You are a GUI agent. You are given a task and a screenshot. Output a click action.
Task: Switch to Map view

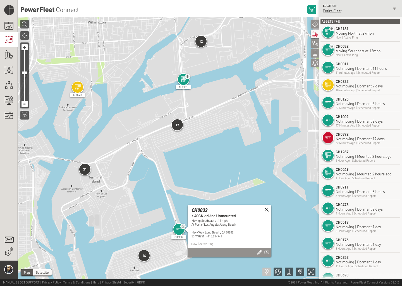coord(27,272)
